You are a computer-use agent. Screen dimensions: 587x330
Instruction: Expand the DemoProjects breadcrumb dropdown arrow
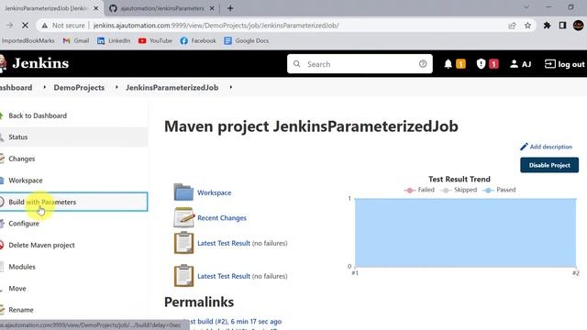pos(116,87)
